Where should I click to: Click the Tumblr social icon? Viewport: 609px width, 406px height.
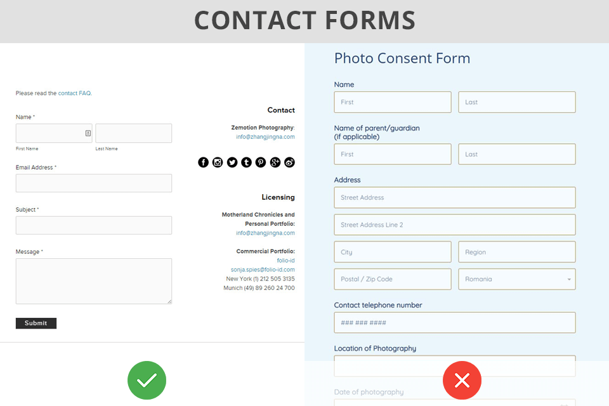coord(246,162)
